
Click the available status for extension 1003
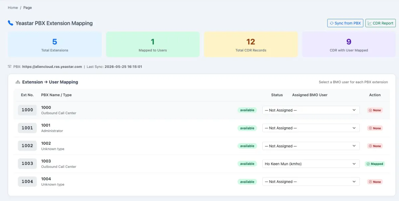[247, 164]
